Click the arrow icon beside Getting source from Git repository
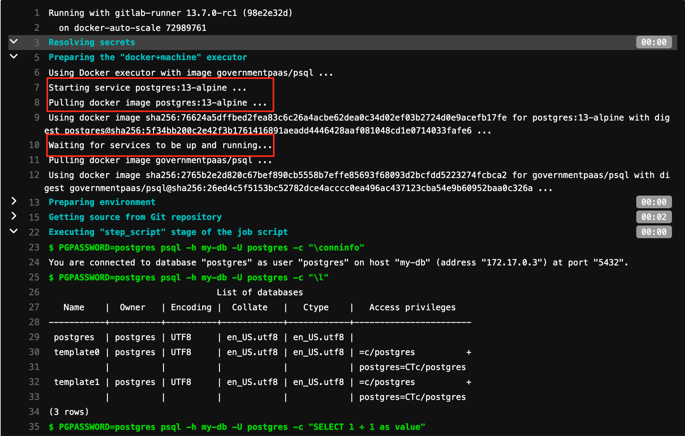This screenshot has width=685, height=436. tap(13, 217)
